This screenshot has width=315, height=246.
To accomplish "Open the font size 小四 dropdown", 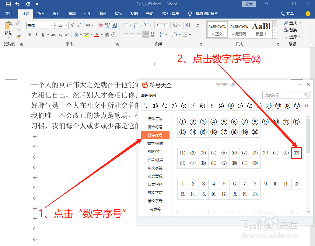I will [x=66, y=26].
